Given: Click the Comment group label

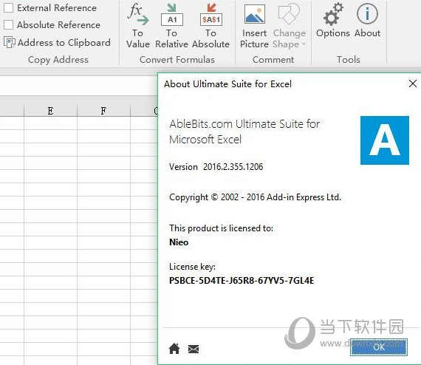Looking at the screenshot, I should pyautogui.click(x=273, y=59).
